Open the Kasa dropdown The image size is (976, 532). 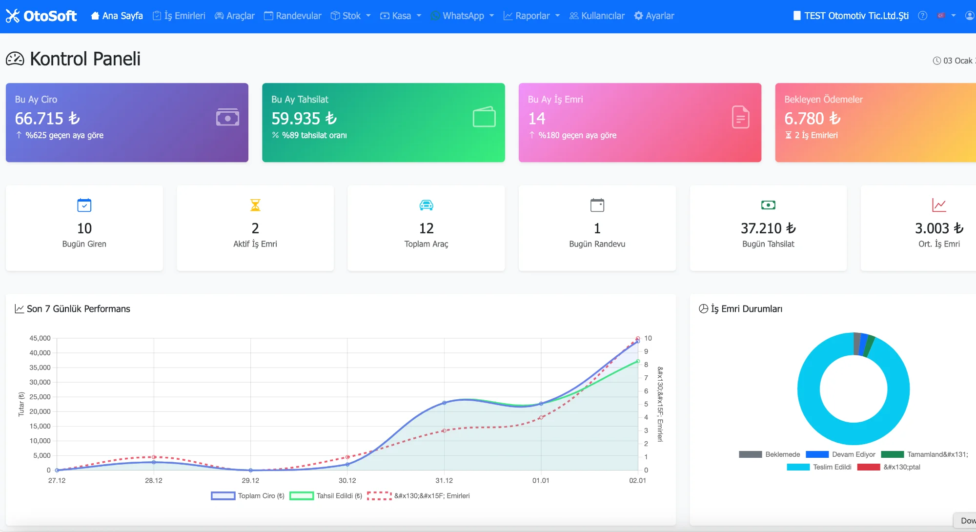pyautogui.click(x=401, y=16)
